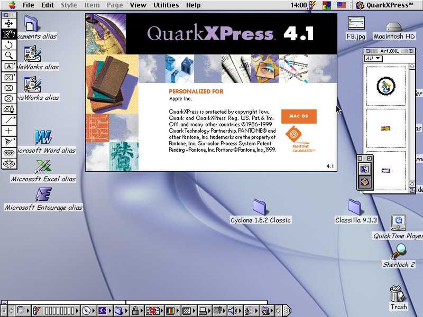This screenshot has height=317, width=423.
Task: Open the Web Sharing strip module
Action: (x=267, y=311)
